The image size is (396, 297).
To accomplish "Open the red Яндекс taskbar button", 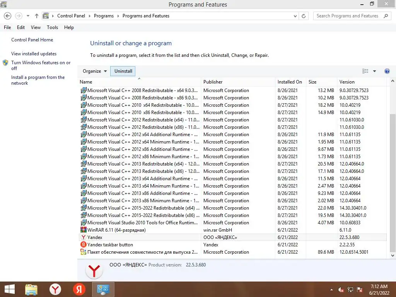I will (79, 289).
